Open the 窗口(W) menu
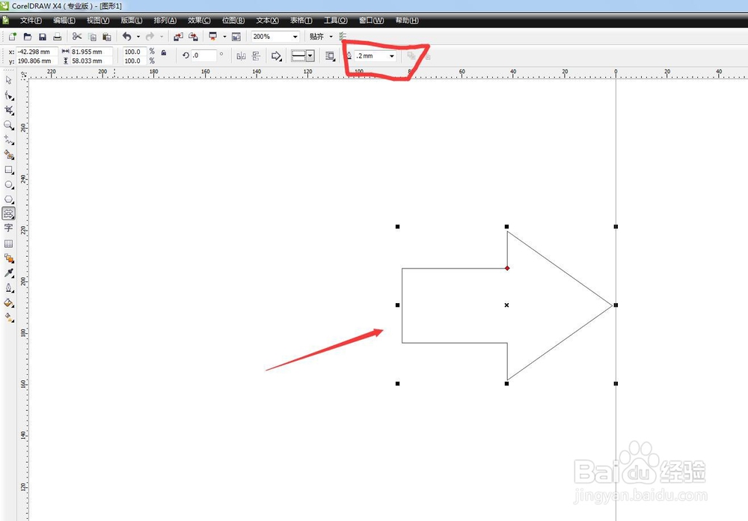Image resolution: width=748 pixels, height=521 pixels. pyautogui.click(x=371, y=20)
